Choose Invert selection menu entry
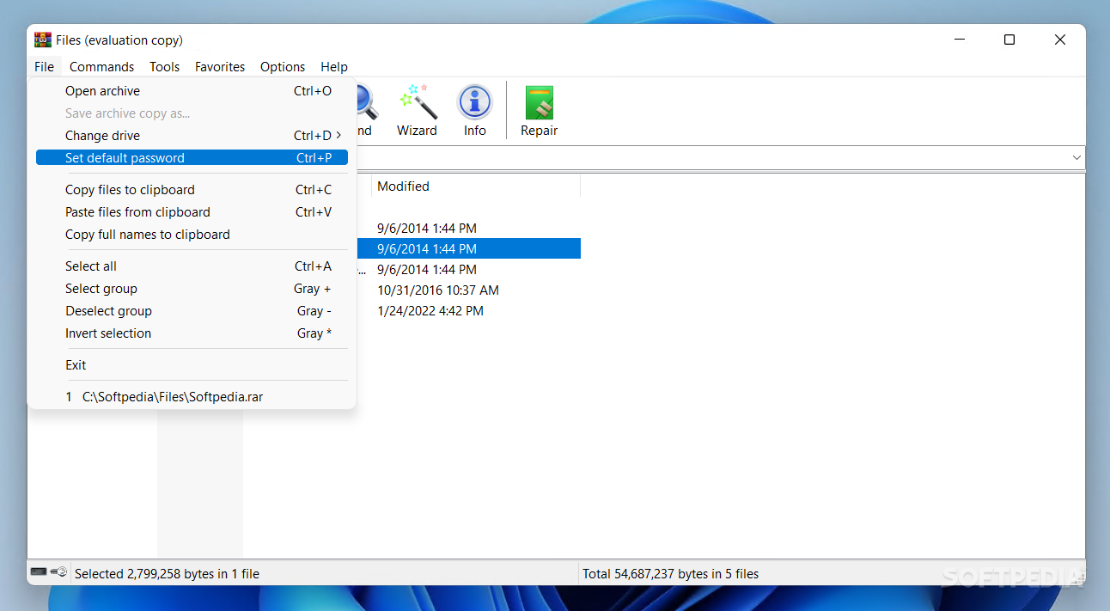The height and width of the screenshot is (611, 1110). pyautogui.click(x=192, y=333)
